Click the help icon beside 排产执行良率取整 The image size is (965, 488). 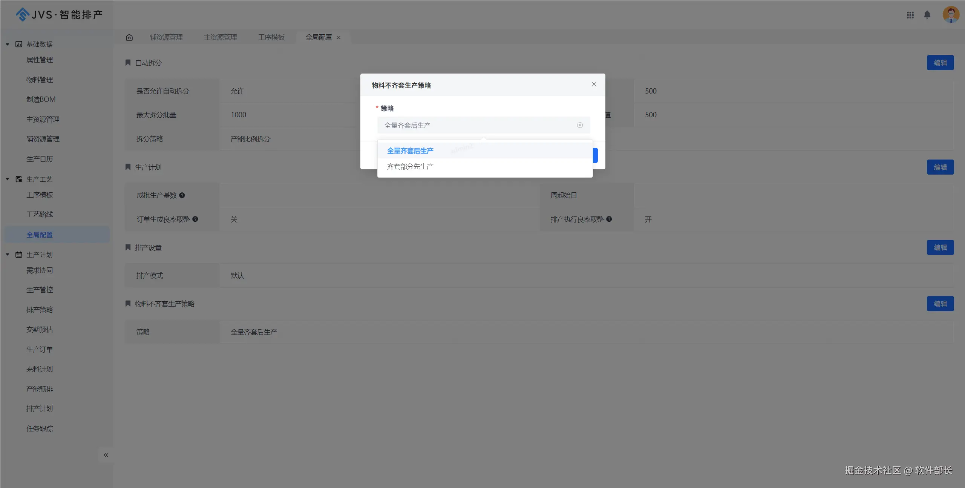tap(609, 219)
